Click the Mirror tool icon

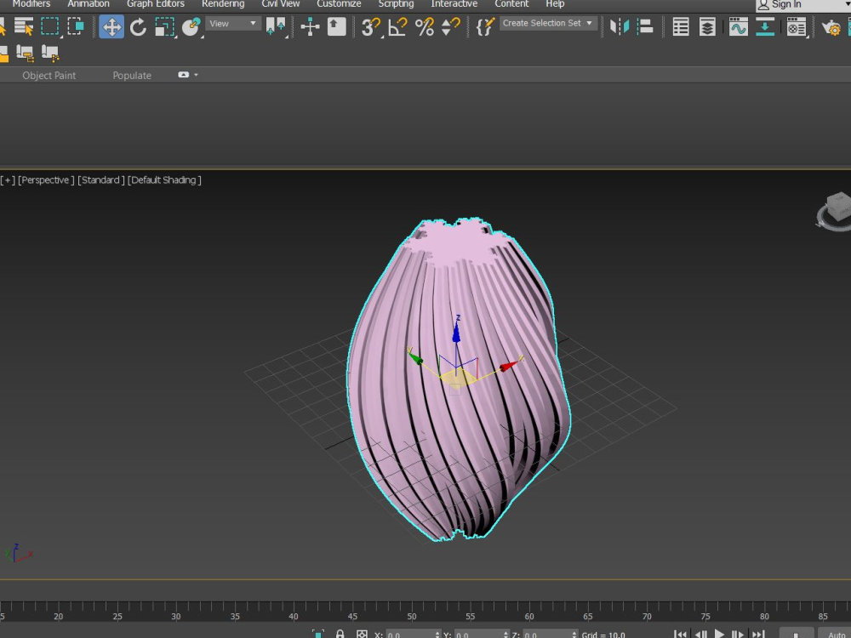(x=619, y=26)
